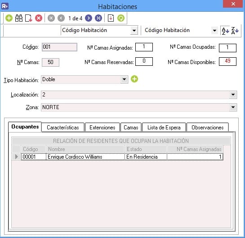The height and width of the screenshot is (238, 245).
Task: Switch to the Ocupantes tab
Action: pos(25,127)
